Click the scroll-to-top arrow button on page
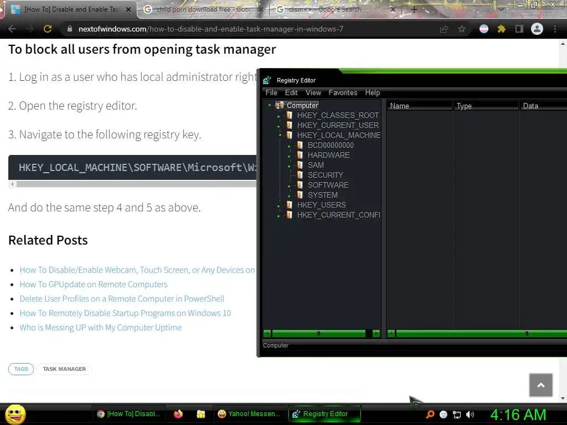This screenshot has height=425, width=567. click(541, 385)
